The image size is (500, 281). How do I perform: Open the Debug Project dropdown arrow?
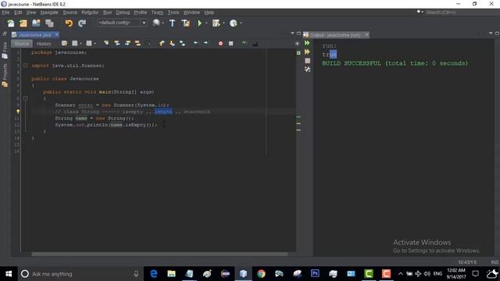pos(223,23)
